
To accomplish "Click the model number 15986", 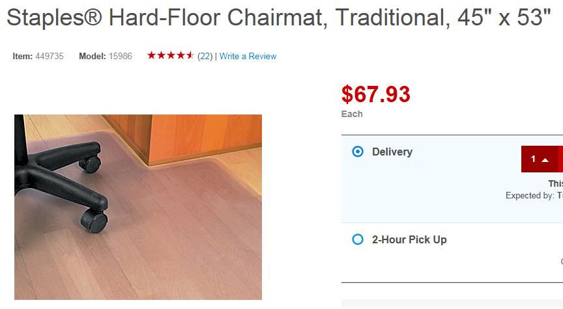I will click(x=121, y=57).
